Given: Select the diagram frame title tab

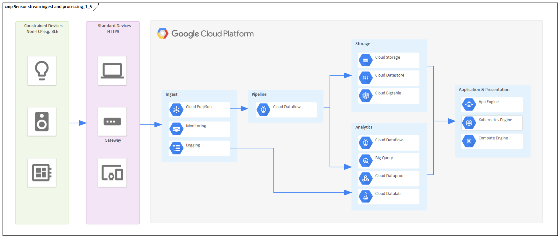Looking at the screenshot, I should tap(49, 7).
